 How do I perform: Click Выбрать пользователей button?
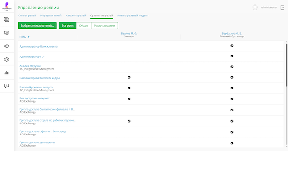pyautogui.click(x=37, y=26)
